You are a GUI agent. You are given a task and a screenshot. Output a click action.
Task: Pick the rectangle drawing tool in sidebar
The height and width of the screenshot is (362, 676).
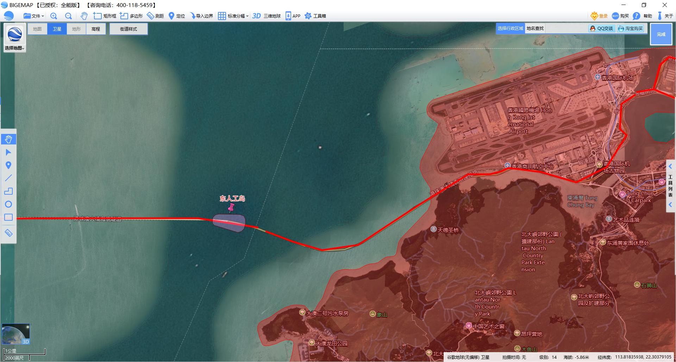[x=8, y=217]
